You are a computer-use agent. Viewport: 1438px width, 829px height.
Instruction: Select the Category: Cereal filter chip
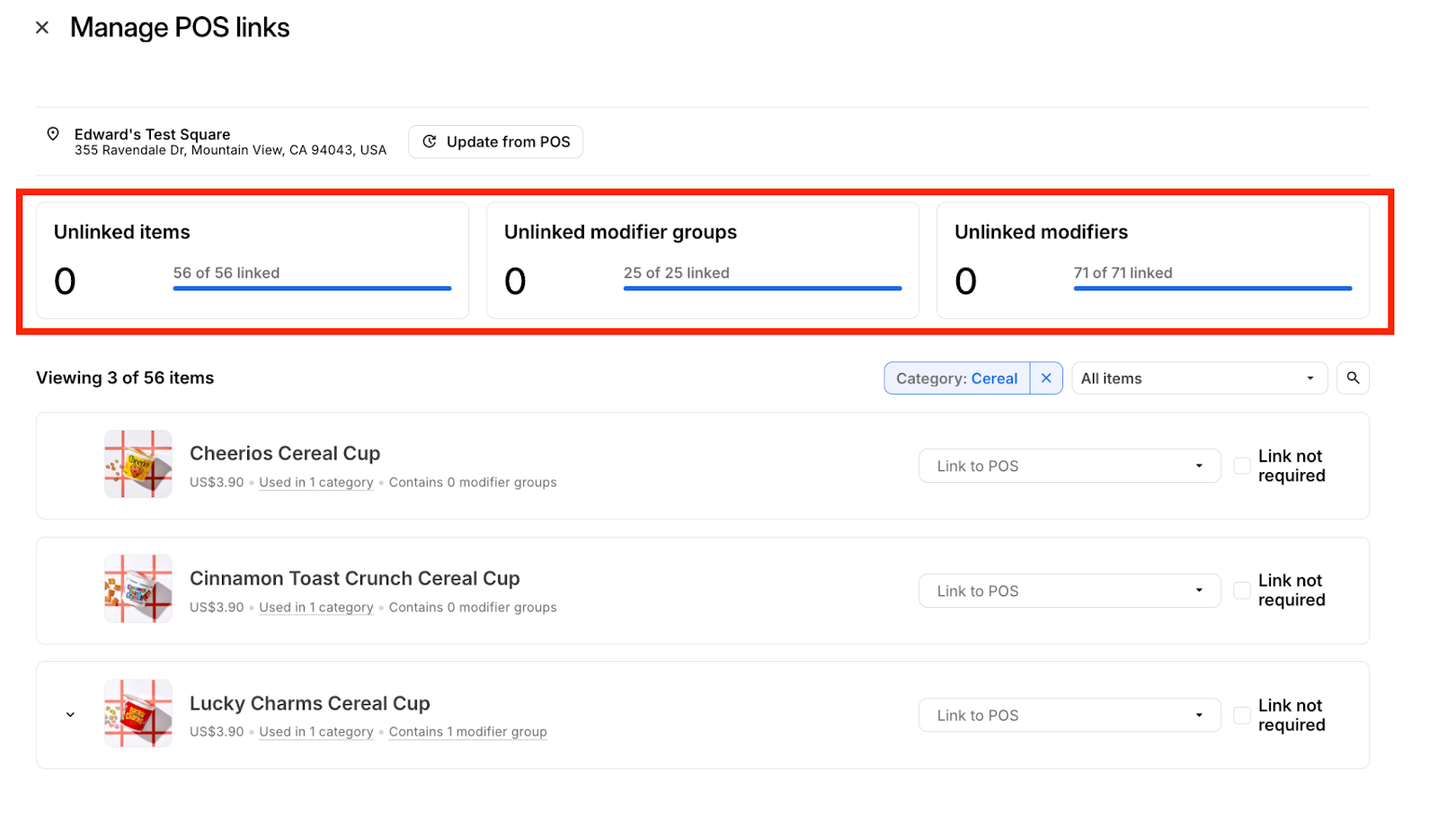(957, 378)
